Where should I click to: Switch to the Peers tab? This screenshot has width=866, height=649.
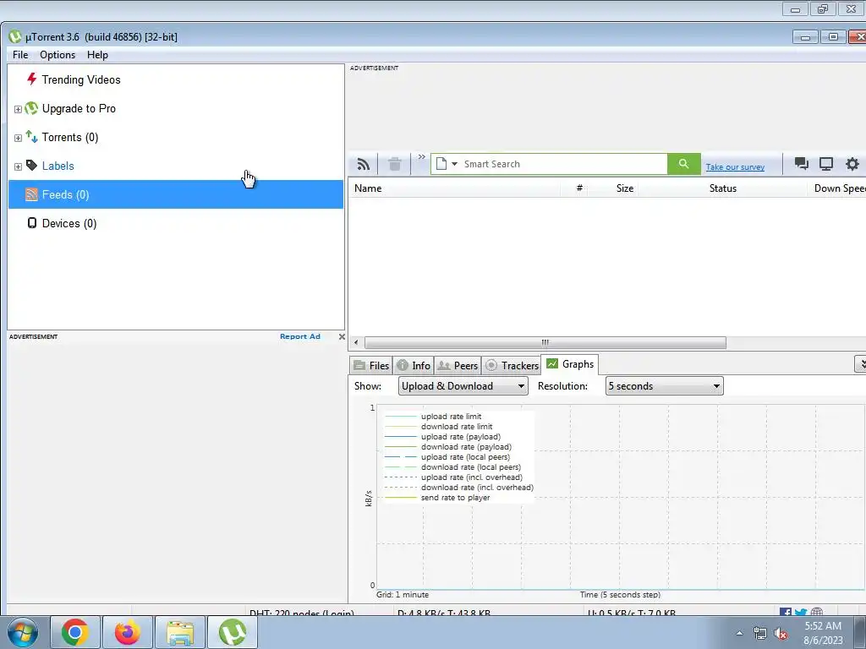pyautogui.click(x=458, y=365)
